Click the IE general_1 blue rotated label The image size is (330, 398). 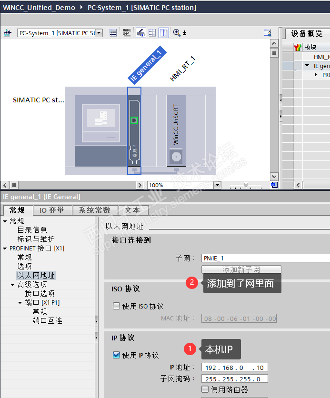(147, 65)
